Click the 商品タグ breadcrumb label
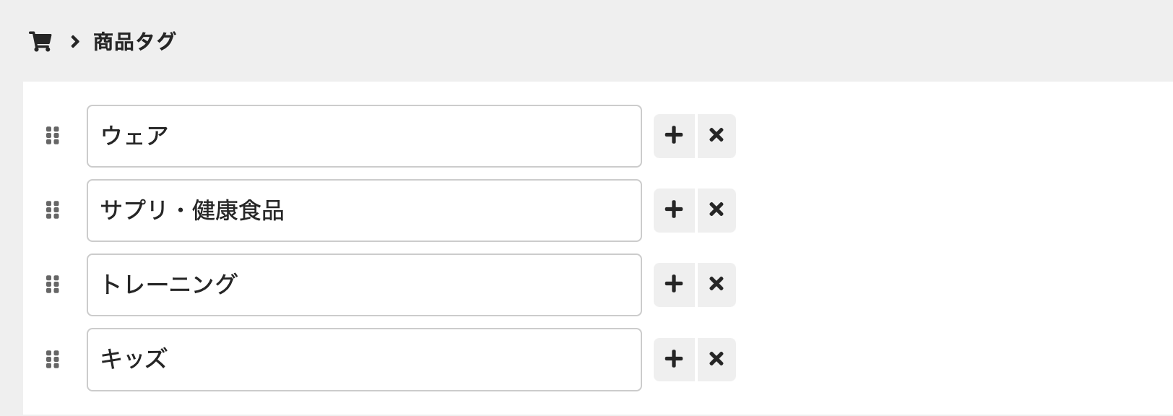Image resolution: width=1173 pixels, height=416 pixels. [x=134, y=42]
